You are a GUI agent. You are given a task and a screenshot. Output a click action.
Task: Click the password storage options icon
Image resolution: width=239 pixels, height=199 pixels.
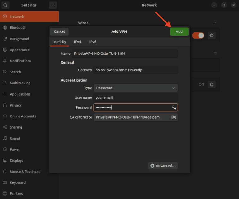coord(174,107)
